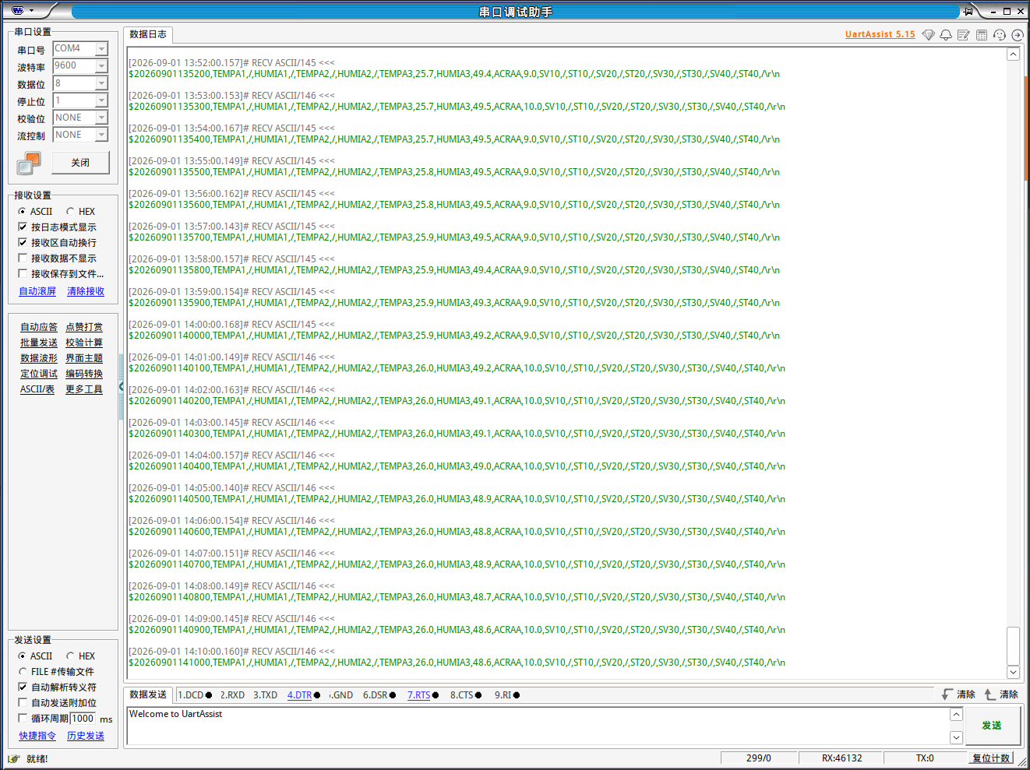Click the 循环周期 ms value field

click(83, 719)
